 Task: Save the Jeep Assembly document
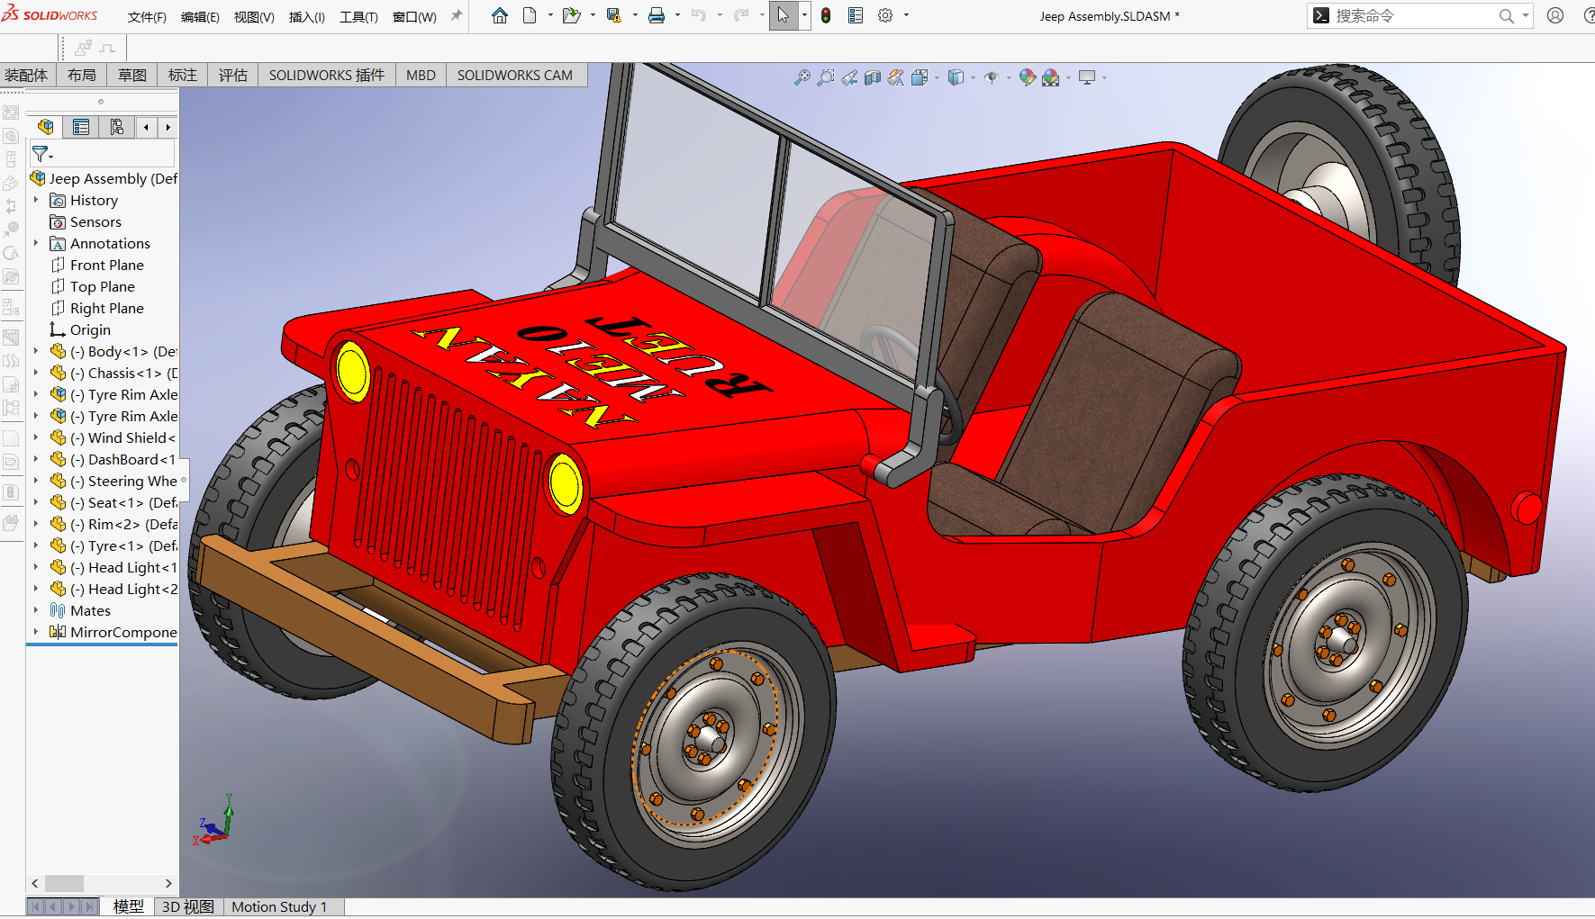coord(614,15)
